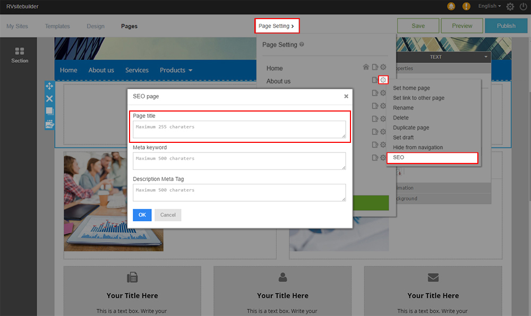
Task: Click the notification bell icon
Action: click(x=451, y=6)
